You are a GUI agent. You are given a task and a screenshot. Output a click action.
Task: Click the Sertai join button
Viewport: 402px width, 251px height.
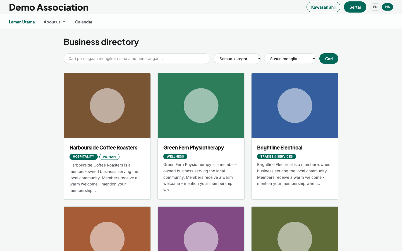(355, 7)
